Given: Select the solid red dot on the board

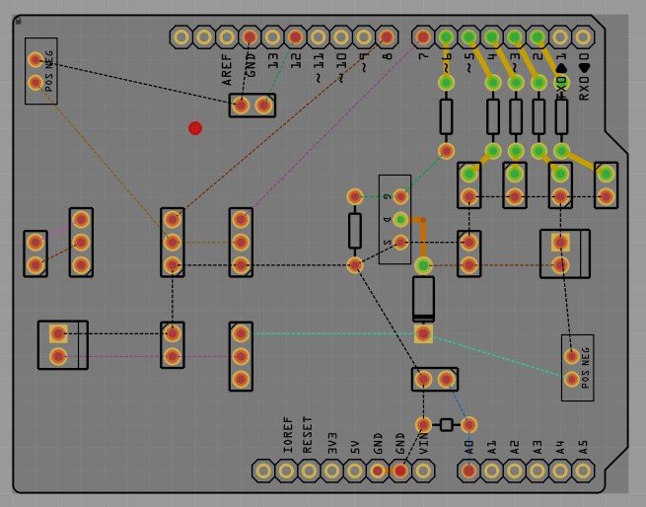Looking at the screenshot, I should (195, 128).
